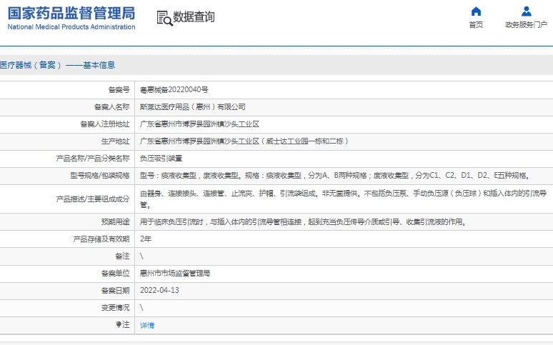Click the 产品名称/产品分类名称 label

point(93,159)
